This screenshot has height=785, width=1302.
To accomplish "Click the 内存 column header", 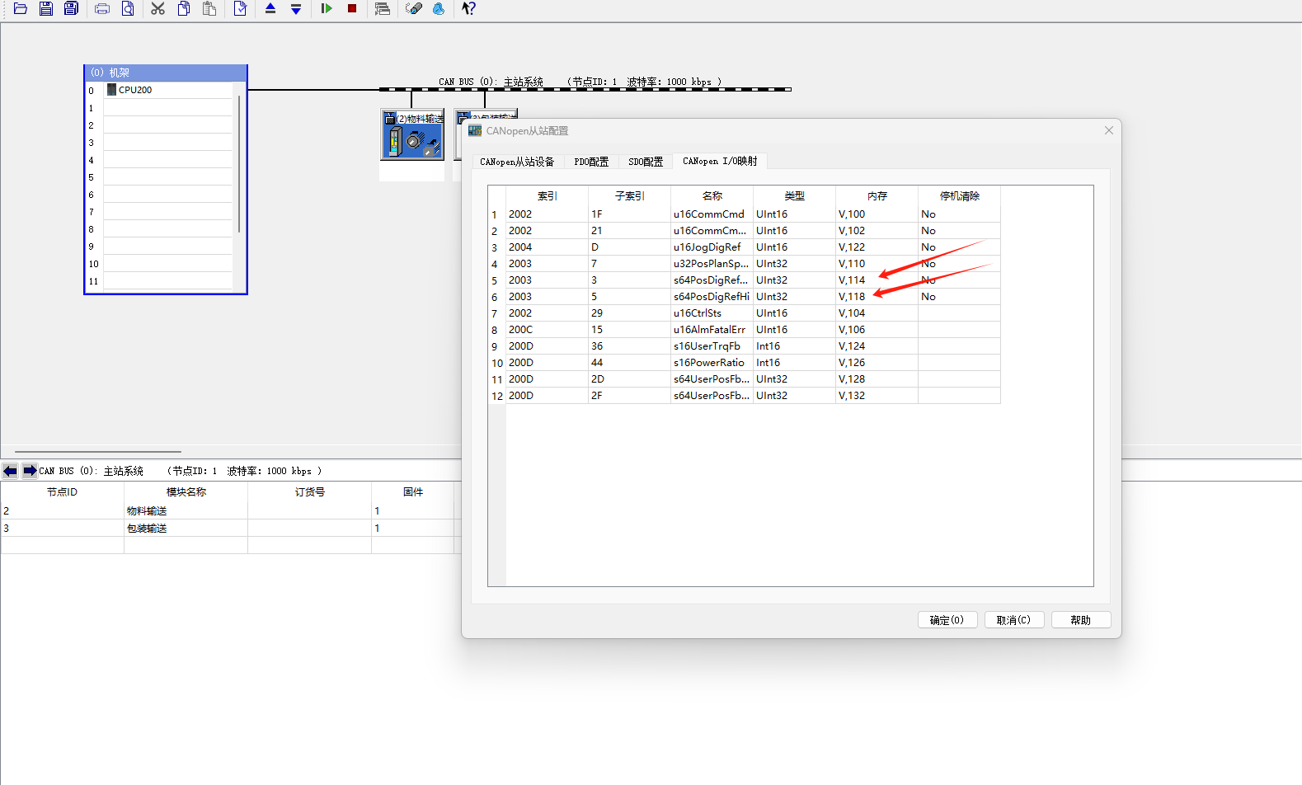I will coord(877,196).
